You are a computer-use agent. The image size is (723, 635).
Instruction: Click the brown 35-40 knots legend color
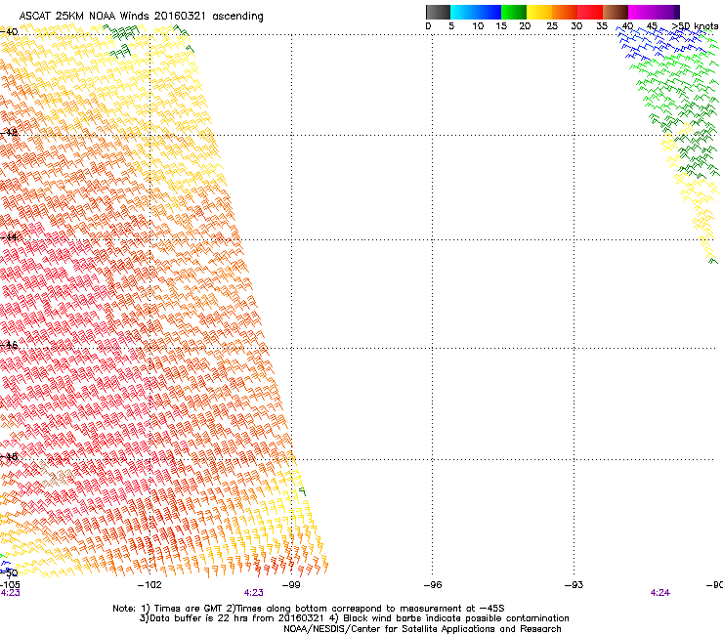click(x=616, y=12)
